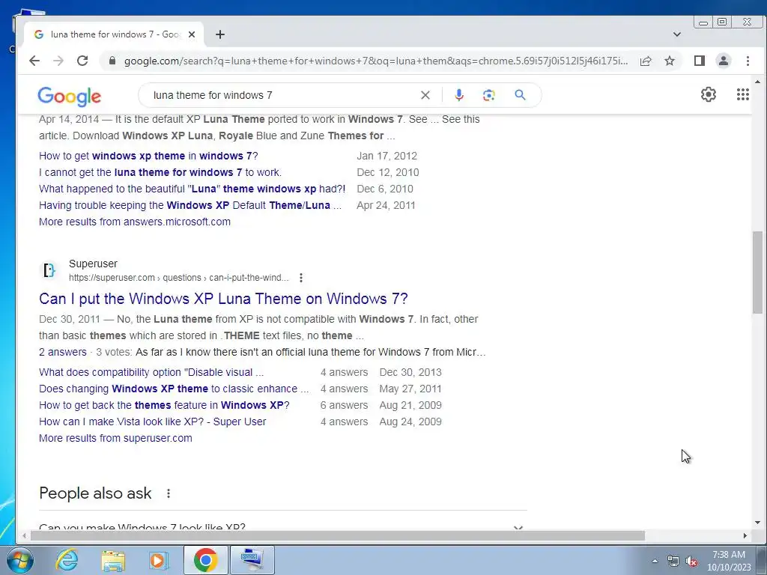Viewport: 767px width, 575px height.
Task: Expand 'Can you make Windows 7 look like XP' question
Action: tap(282, 528)
